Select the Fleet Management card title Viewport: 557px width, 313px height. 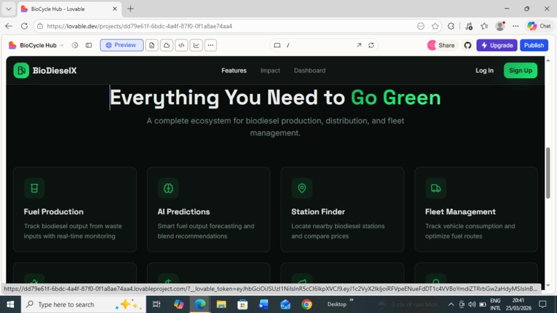pyautogui.click(x=460, y=211)
